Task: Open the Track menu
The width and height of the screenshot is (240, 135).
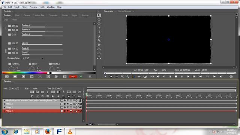Action: click(16, 7)
